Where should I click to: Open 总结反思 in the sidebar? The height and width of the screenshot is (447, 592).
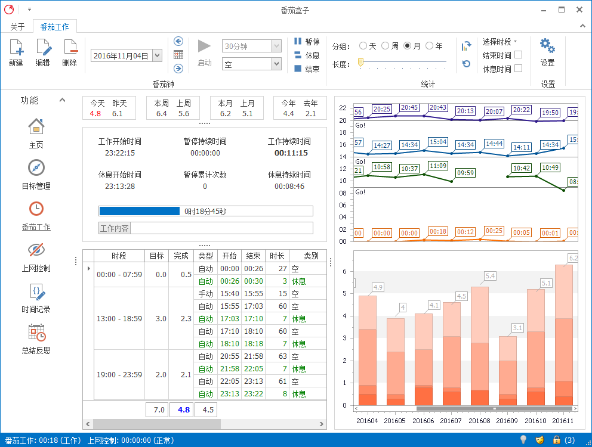point(36,332)
